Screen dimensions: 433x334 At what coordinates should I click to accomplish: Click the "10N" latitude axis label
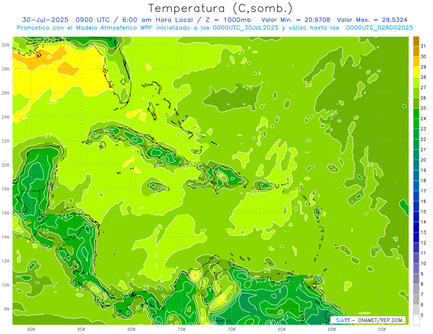(x=5, y=285)
